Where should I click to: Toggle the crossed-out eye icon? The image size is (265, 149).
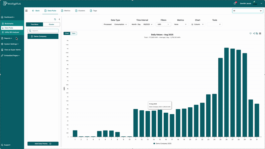[x=257, y=33]
